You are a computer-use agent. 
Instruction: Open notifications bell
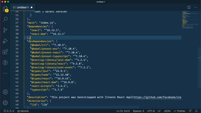pyautogui.click(x=196, y=111)
